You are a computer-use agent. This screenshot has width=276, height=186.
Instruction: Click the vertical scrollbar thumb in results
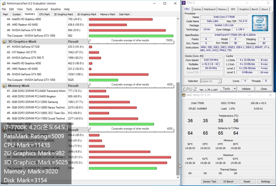pyautogui.click(x=178, y=129)
